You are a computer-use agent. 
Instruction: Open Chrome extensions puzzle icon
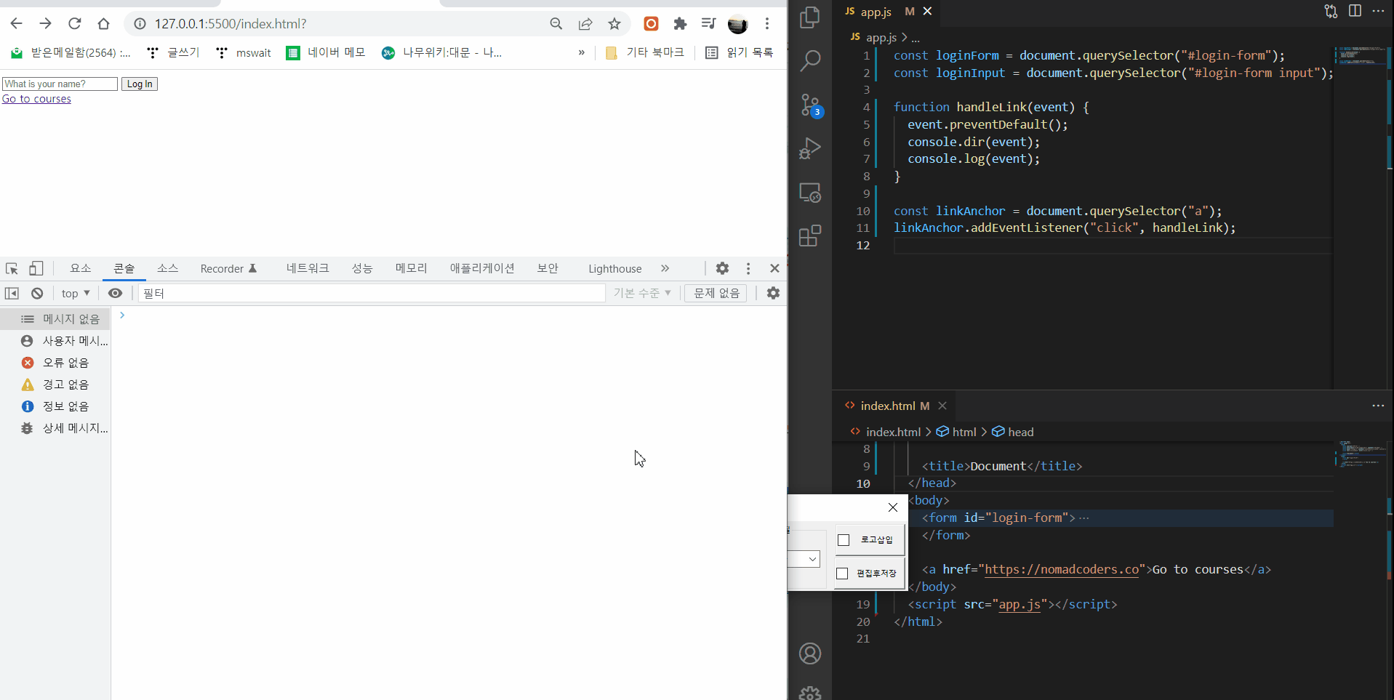[x=680, y=24]
